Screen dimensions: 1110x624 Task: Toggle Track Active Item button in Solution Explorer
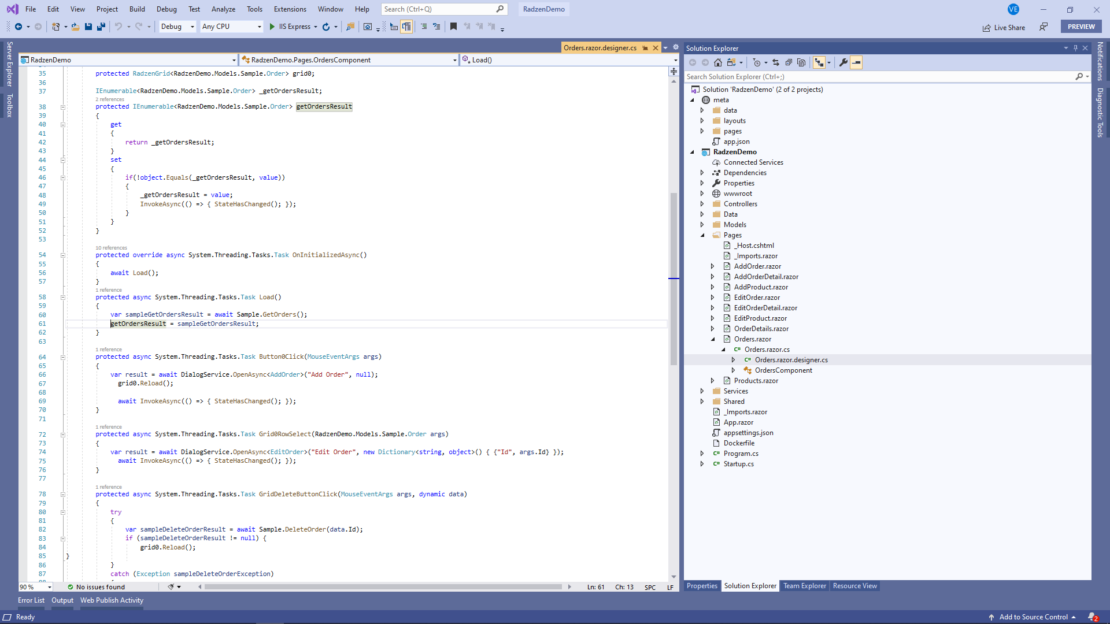tap(819, 62)
